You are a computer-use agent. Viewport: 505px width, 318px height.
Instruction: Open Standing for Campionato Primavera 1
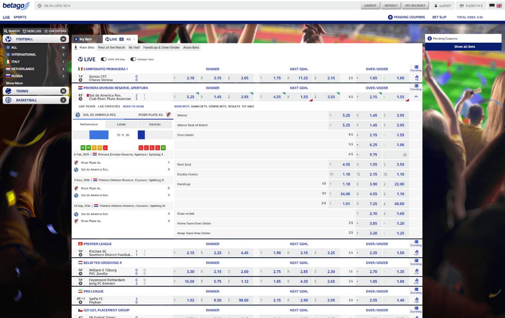pos(416,68)
